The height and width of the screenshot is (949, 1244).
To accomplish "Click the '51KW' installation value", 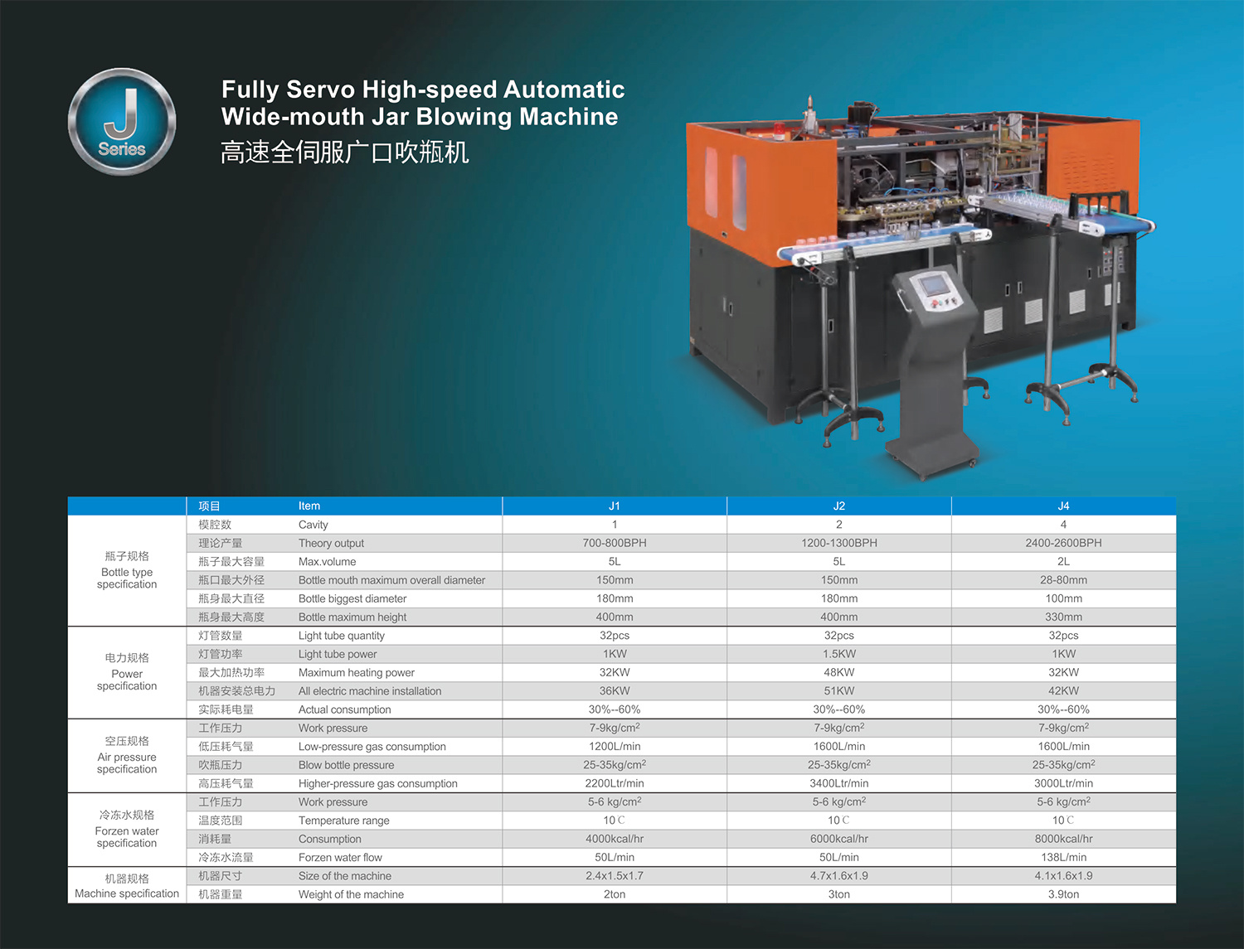I will 839,691.
